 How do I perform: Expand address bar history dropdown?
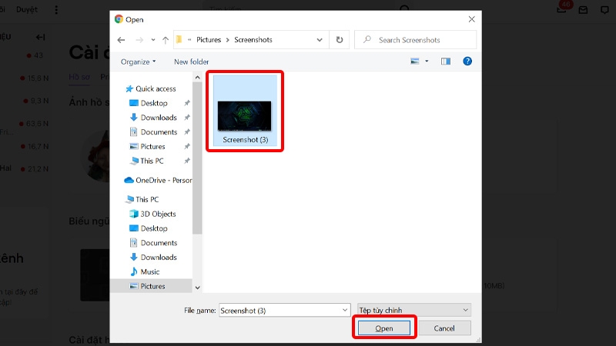(x=320, y=40)
